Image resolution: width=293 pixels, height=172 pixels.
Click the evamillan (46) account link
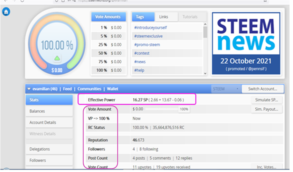[x=45, y=89]
